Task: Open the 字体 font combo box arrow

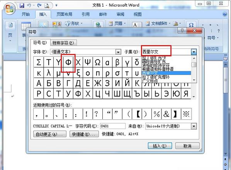Action: pos(118,52)
